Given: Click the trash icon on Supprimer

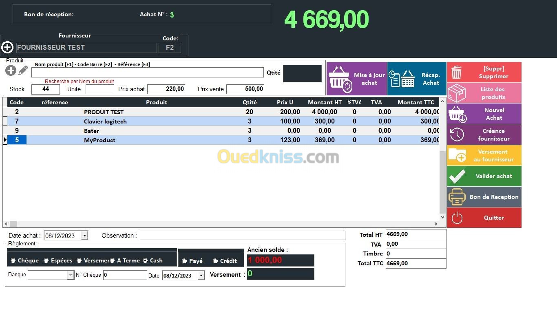Looking at the screenshot, I should pos(456,73).
